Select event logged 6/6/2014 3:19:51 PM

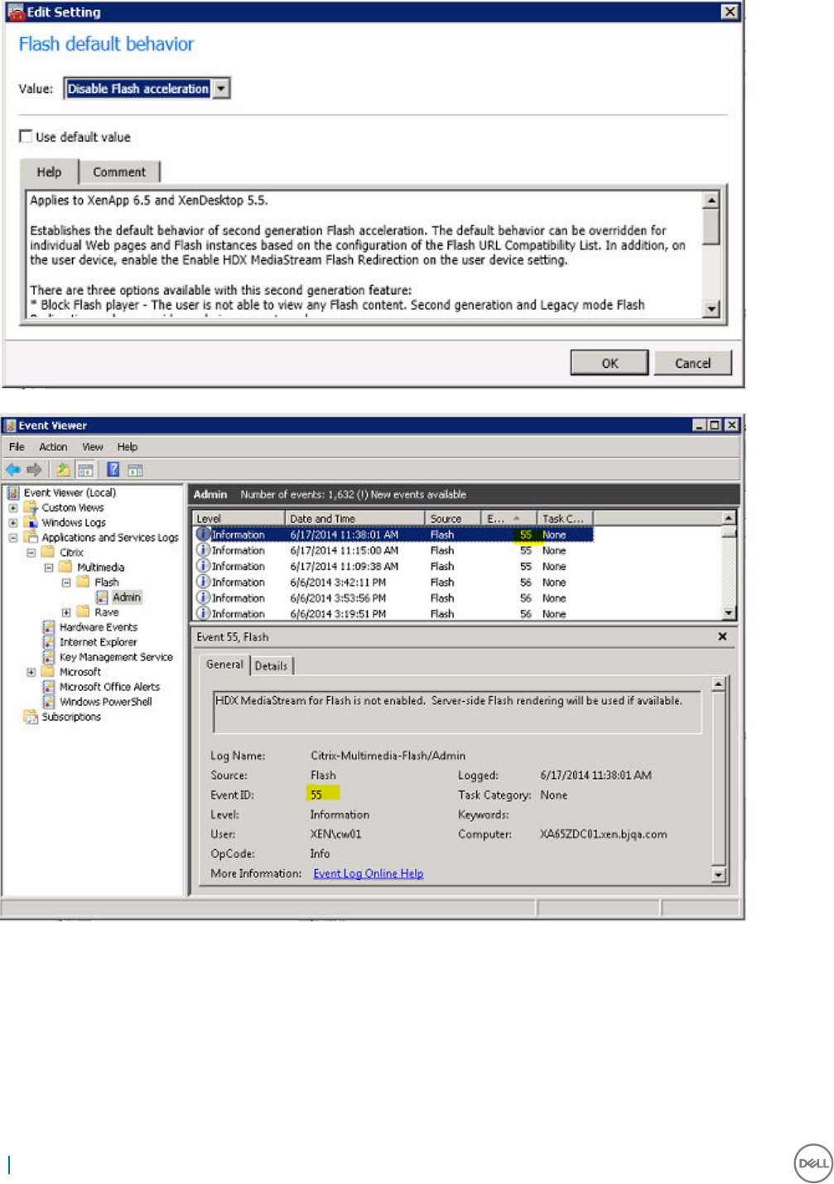(x=393, y=613)
